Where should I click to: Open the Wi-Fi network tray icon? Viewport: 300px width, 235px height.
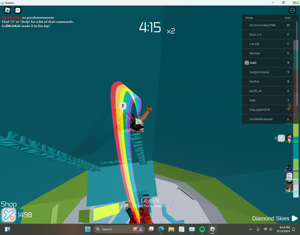coord(265,229)
